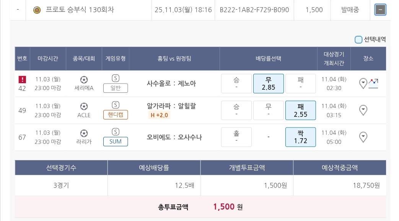Expand venue pin for 오비에도 vs 오사수나
This screenshot has width=399, height=221.
(363, 137)
